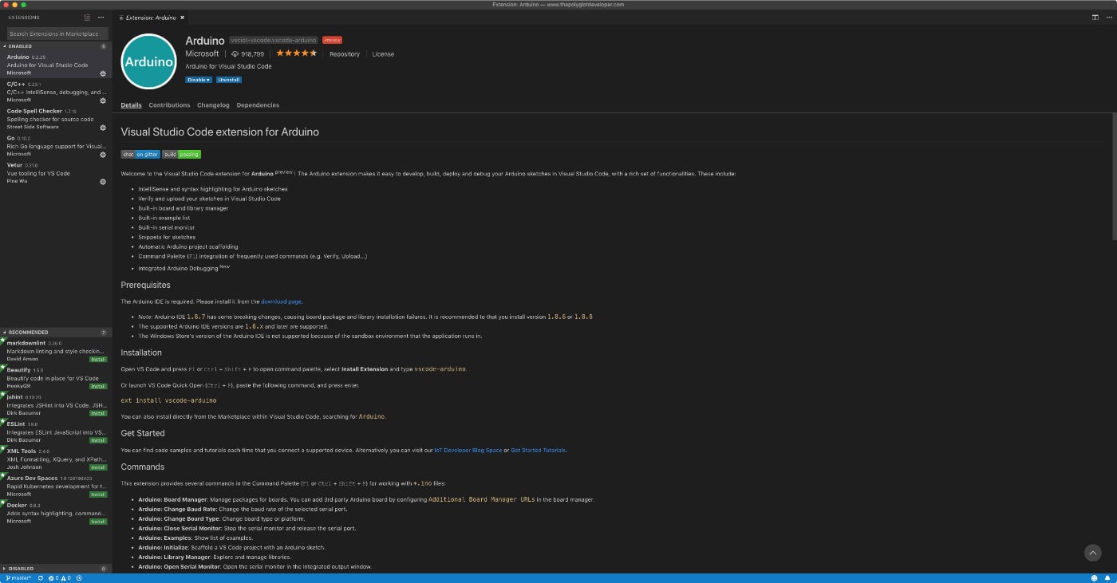Click the Microsoft publisher name
1117x583 pixels.
pos(202,53)
